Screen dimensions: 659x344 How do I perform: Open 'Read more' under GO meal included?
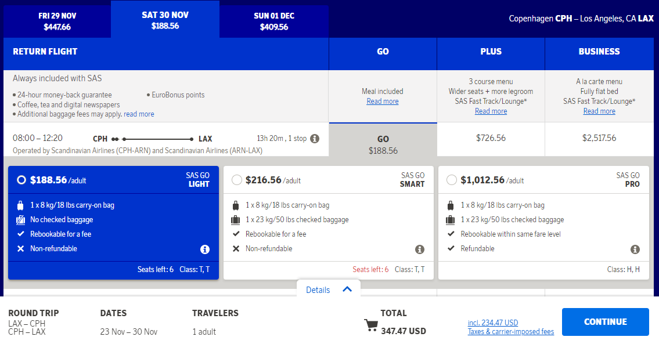pyautogui.click(x=383, y=101)
